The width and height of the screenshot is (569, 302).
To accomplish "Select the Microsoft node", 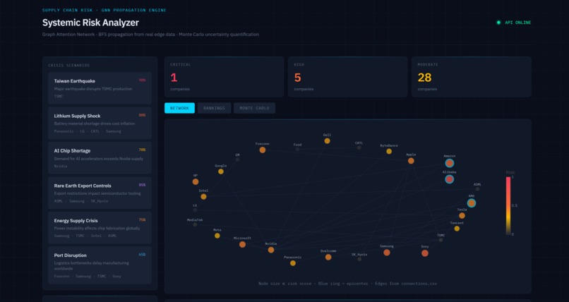I will click(x=242, y=245).
